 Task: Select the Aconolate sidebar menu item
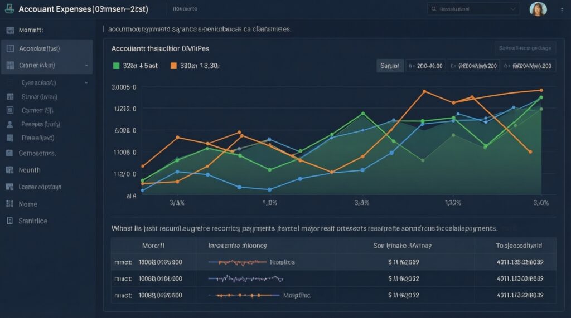47,48
